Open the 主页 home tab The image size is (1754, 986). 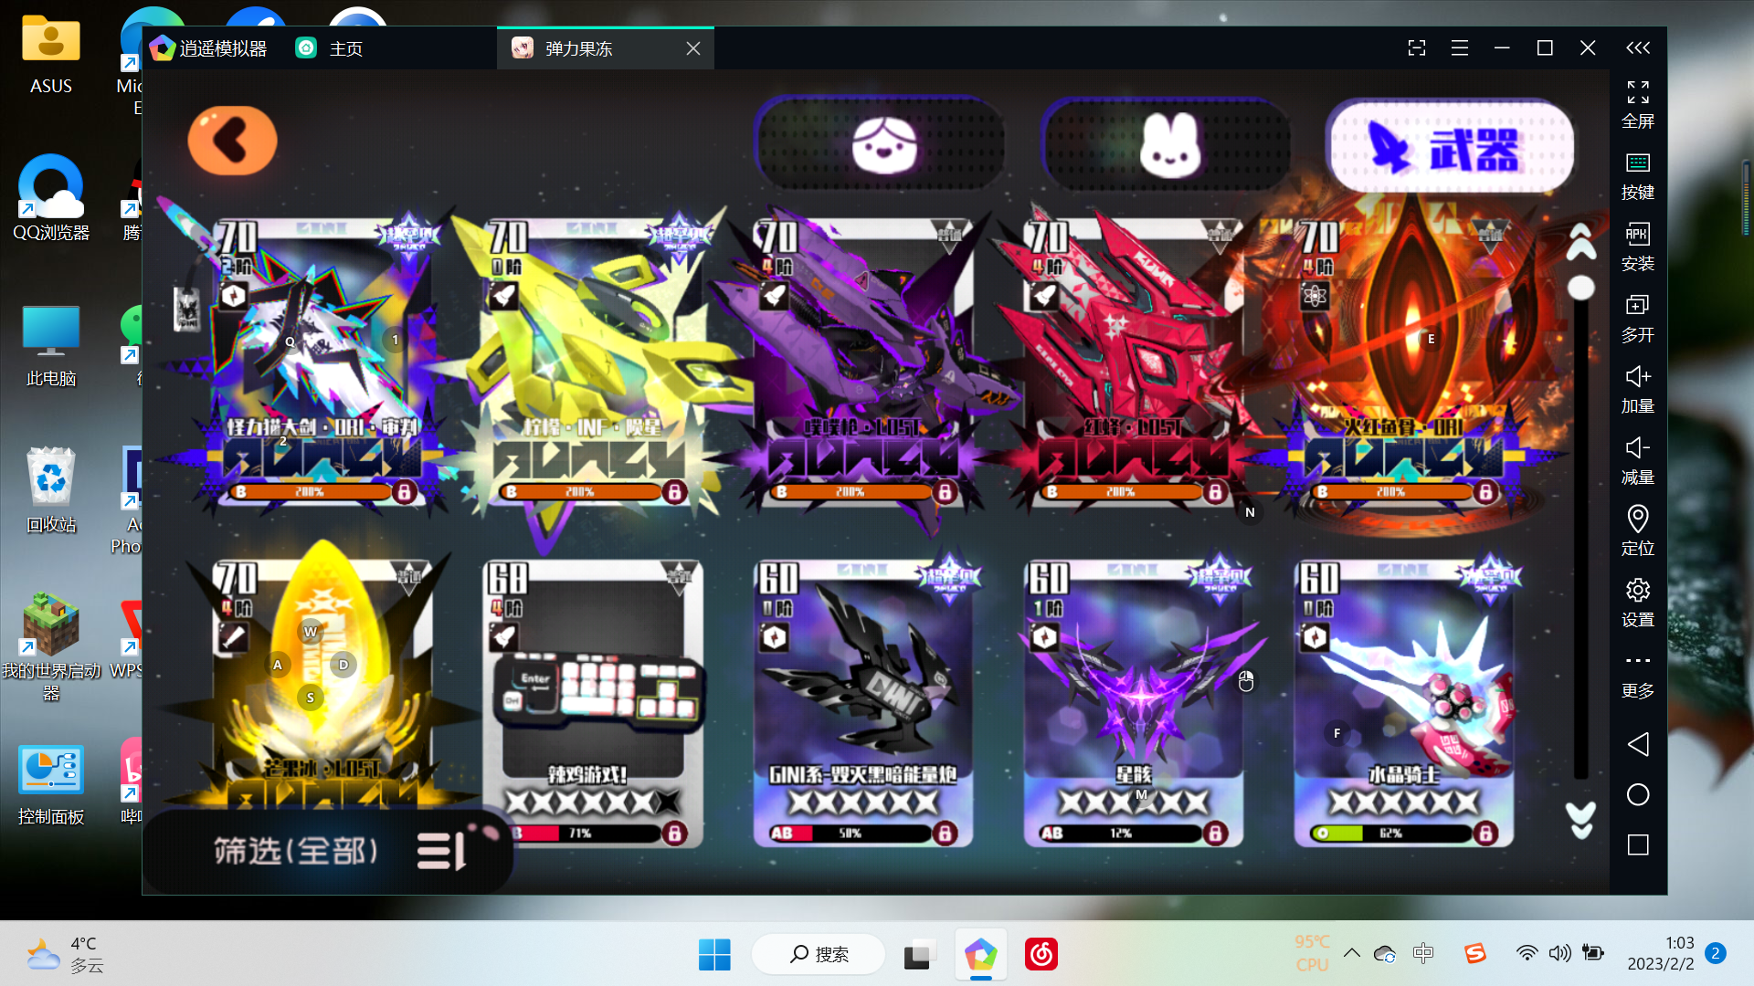329,48
